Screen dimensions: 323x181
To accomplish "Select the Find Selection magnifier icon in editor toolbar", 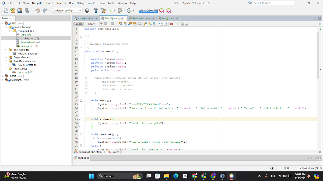I will click(120, 24).
